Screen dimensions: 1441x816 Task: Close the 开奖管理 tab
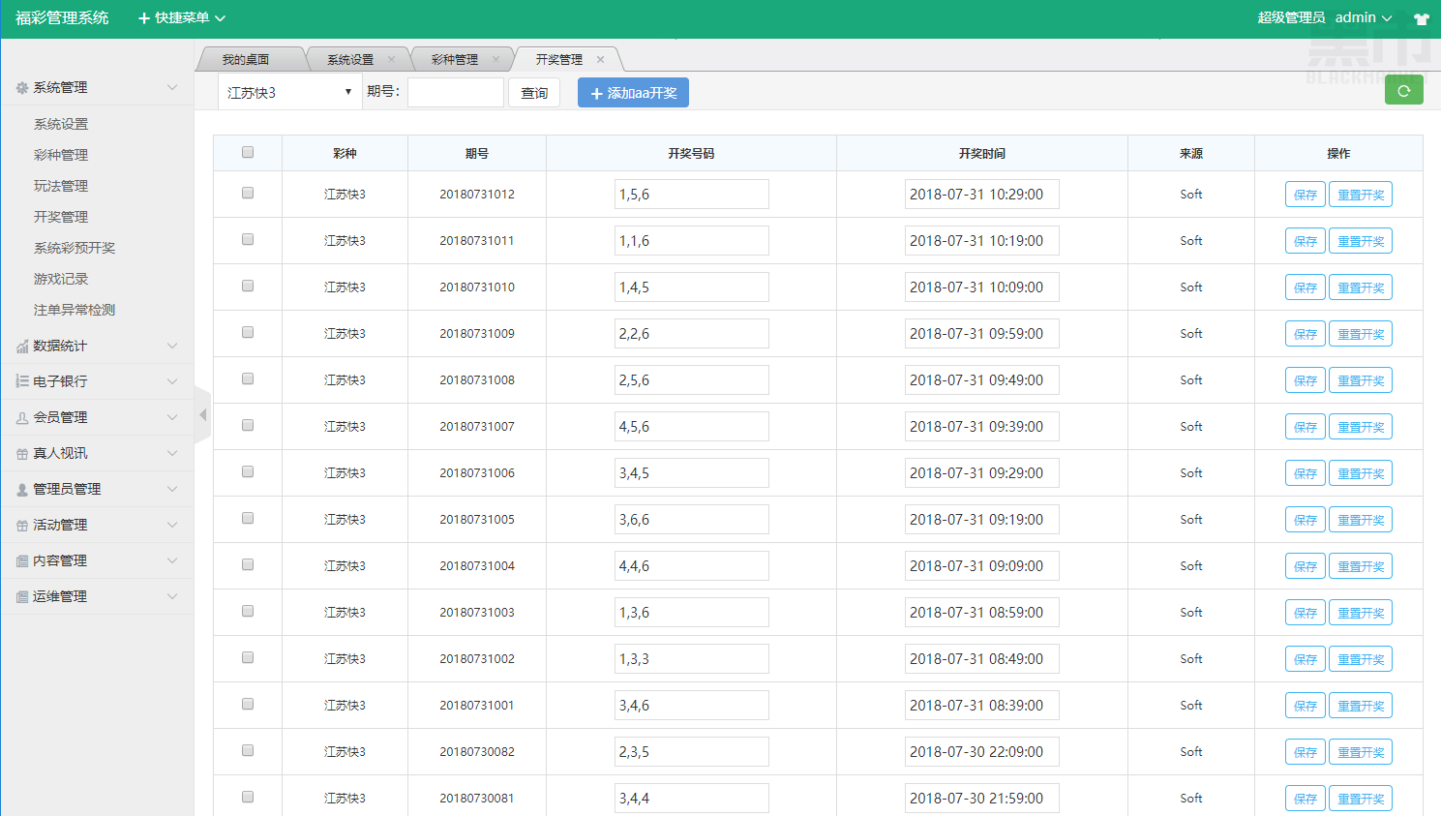coord(600,59)
